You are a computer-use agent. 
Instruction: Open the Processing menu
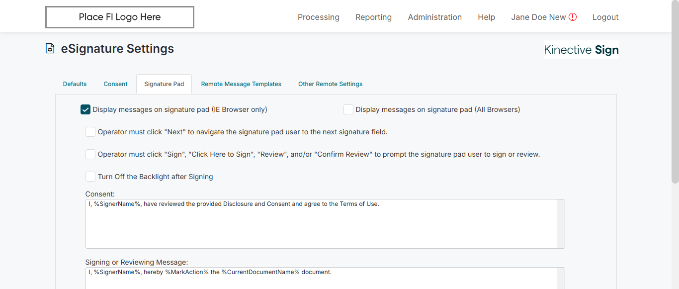pos(319,17)
